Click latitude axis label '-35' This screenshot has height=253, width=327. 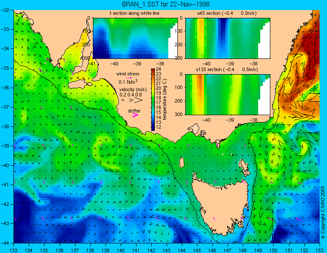coord(5,68)
